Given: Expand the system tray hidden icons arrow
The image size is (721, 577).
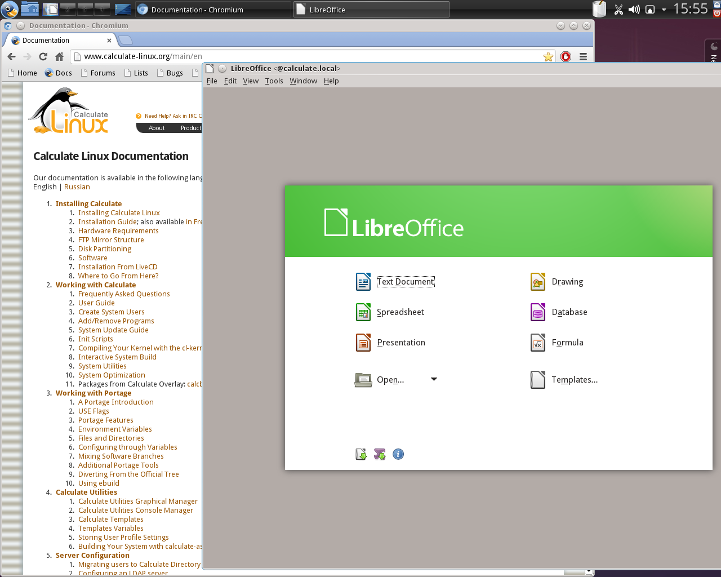Looking at the screenshot, I should [664, 10].
